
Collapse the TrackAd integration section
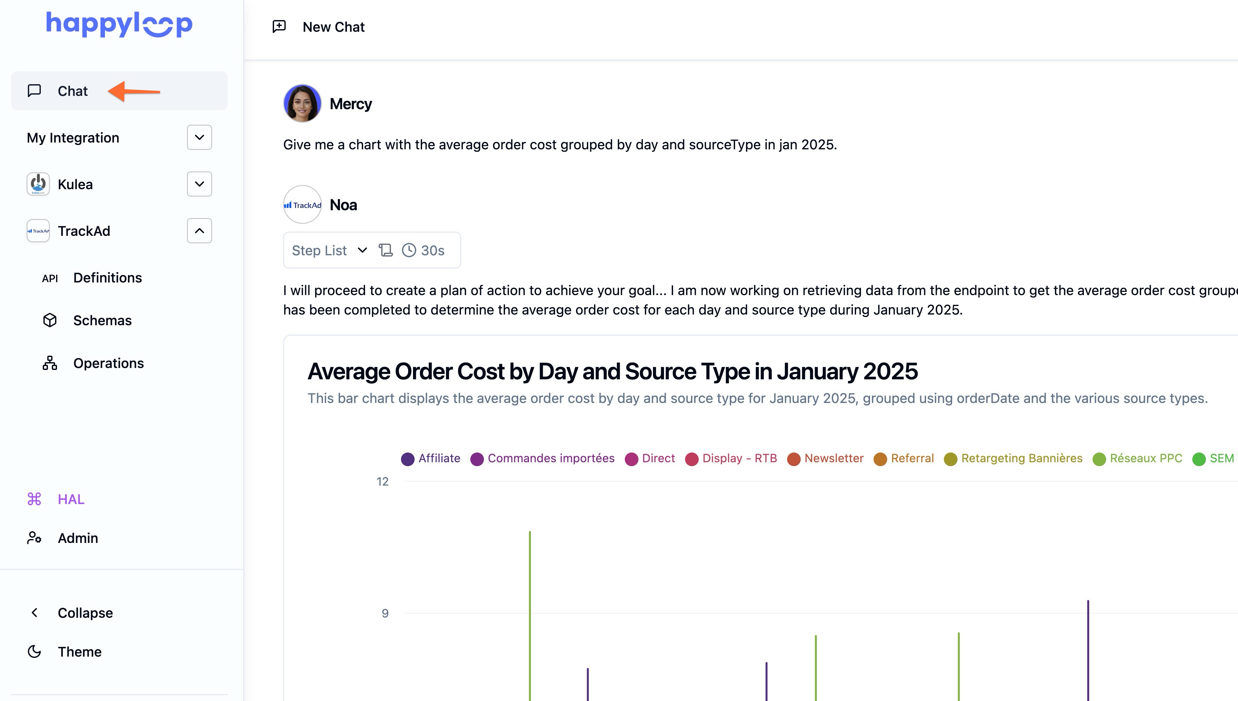point(199,231)
